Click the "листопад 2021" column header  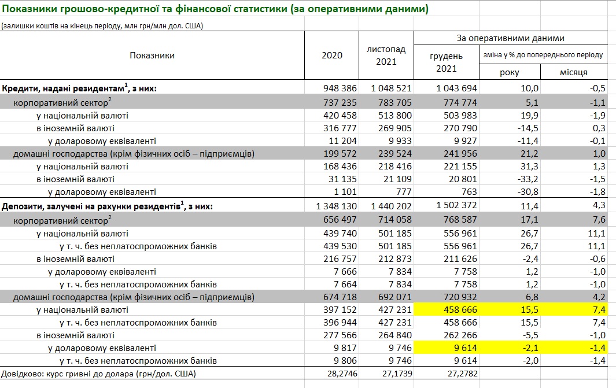click(x=386, y=56)
